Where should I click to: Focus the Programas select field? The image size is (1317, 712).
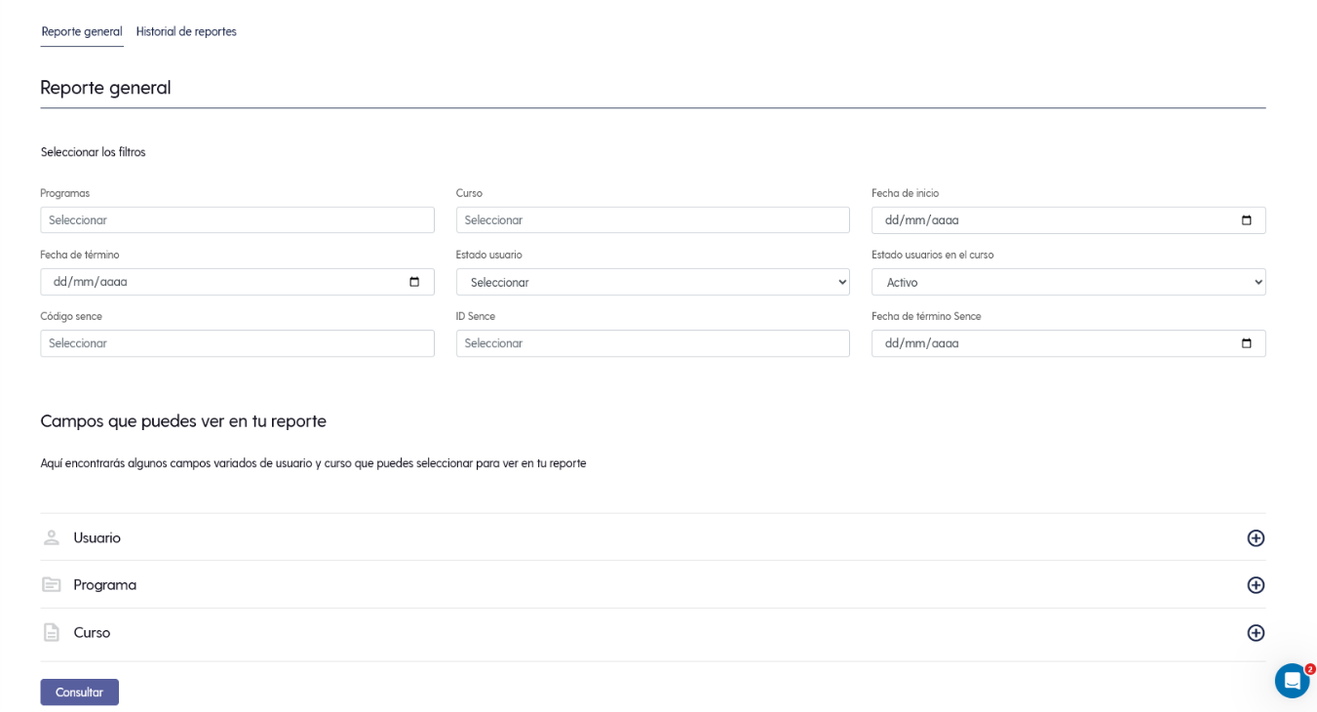tap(237, 220)
